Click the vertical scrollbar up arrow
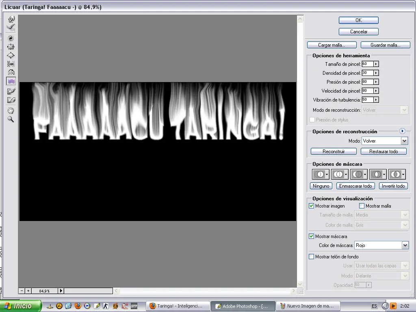 coord(300,19)
